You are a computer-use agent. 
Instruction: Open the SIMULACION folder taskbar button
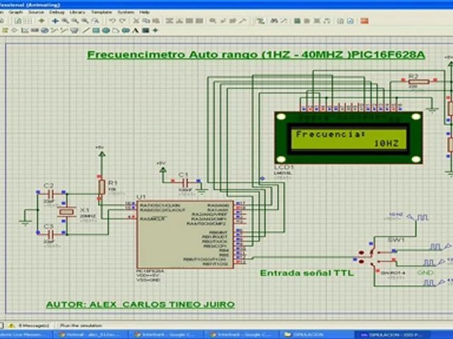(317, 335)
